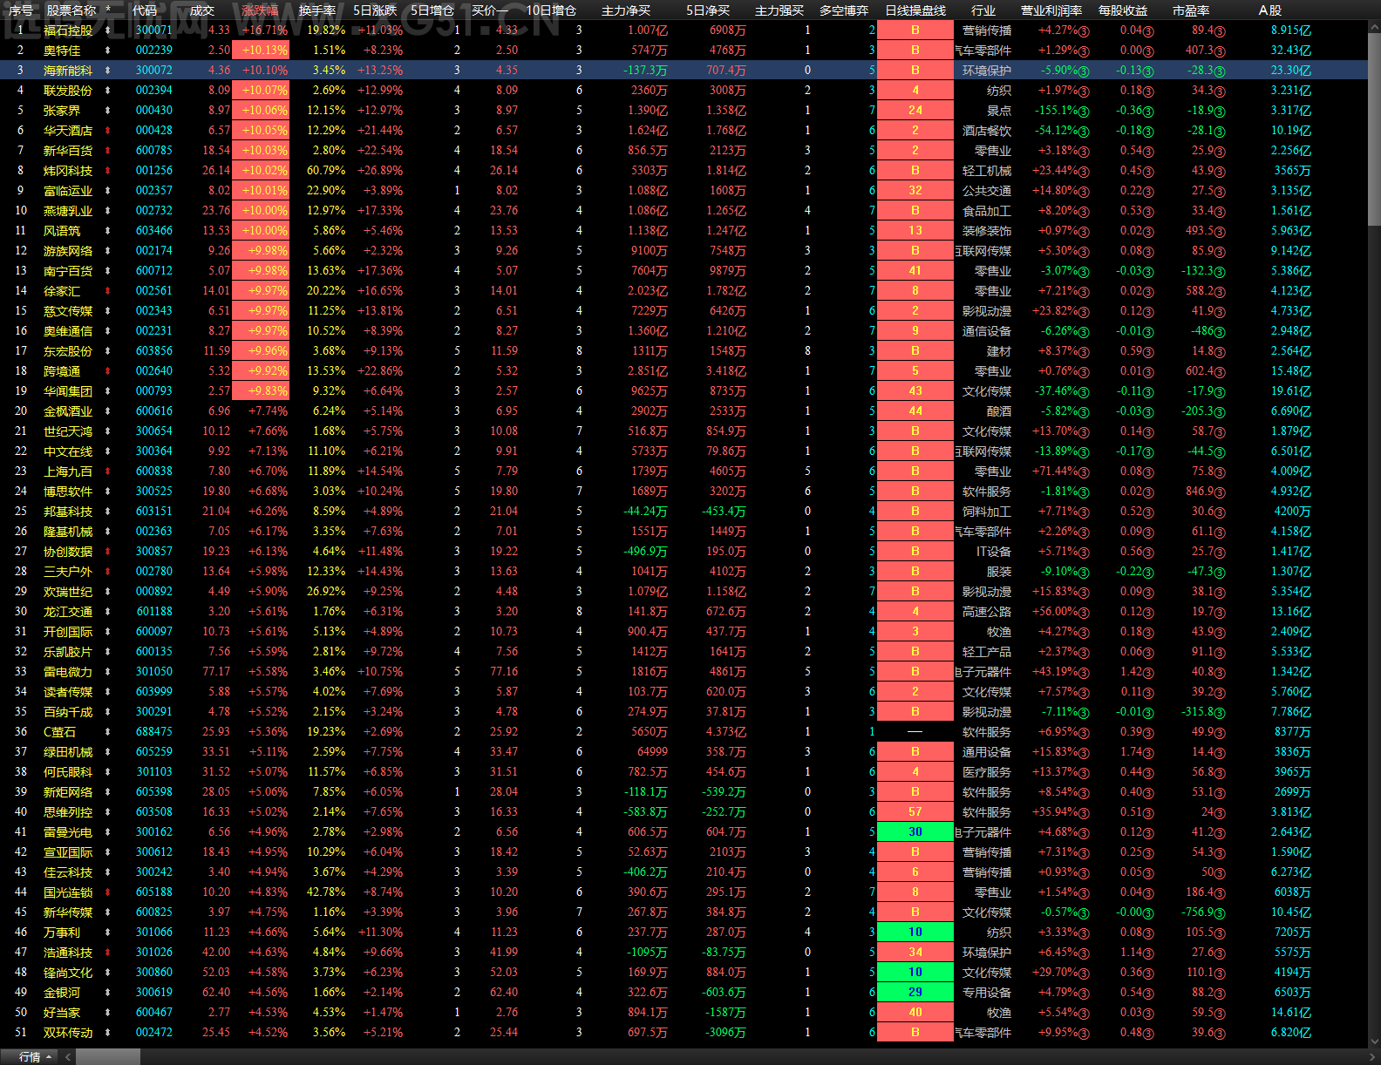Click the red marker icon beside 国光连锁
The width and height of the screenshot is (1381, 1065).
(108, 892)
